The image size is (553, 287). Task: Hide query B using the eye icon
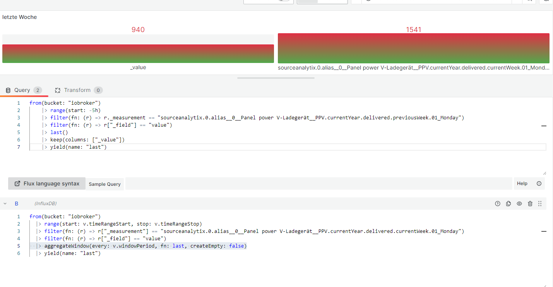[x=519, y=204]
